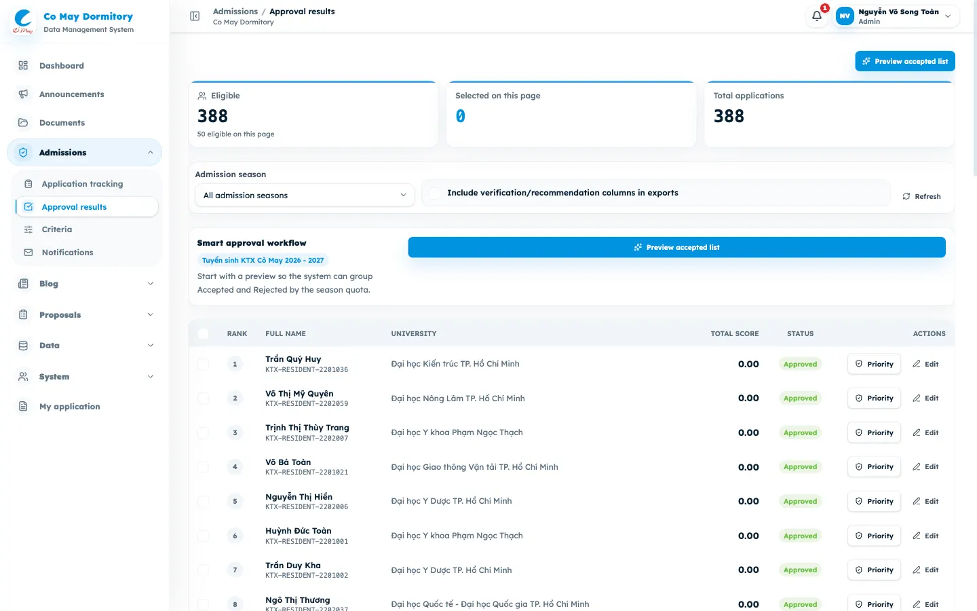Check the row for Nguyễn Thị Hiền
This screenshot has width=977, height=611.
tap(203, 502)
